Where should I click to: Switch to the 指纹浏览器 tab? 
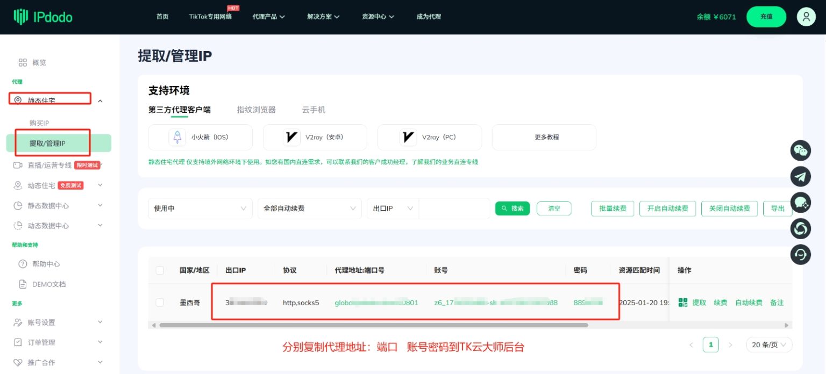[257, 110]
